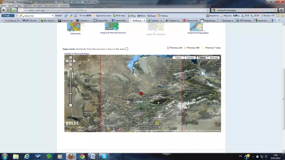Zoom in using the map plus button
The height and width of the screenshot is (160, 285).
point(71,69)
